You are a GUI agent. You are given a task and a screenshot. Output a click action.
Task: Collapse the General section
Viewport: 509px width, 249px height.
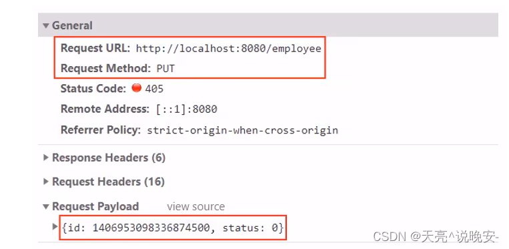[46, 25]
